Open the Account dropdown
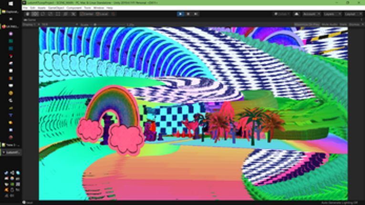Screen dimensions: 365x205 [311, 14]
